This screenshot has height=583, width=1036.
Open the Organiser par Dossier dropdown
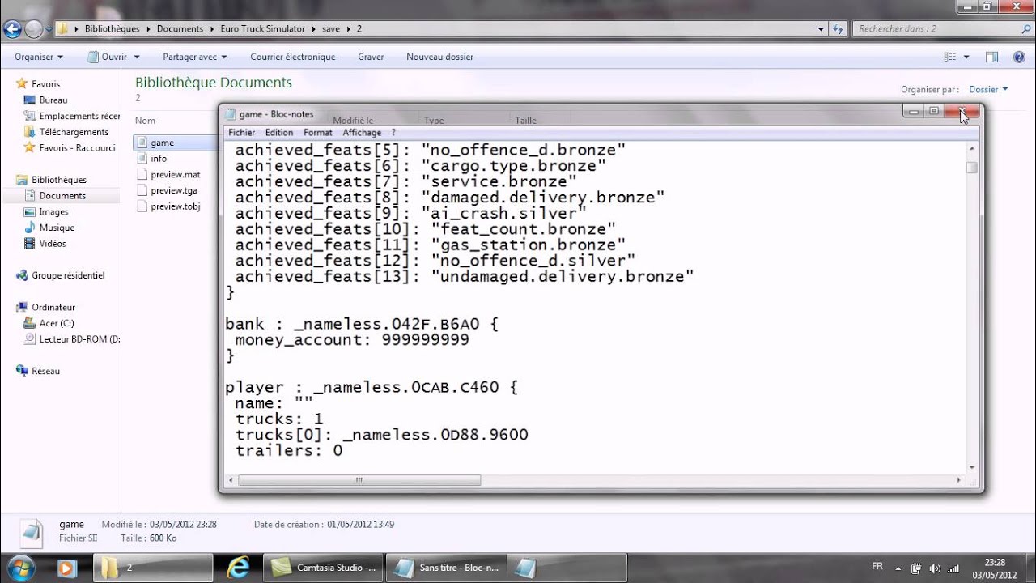pos(989,89)
